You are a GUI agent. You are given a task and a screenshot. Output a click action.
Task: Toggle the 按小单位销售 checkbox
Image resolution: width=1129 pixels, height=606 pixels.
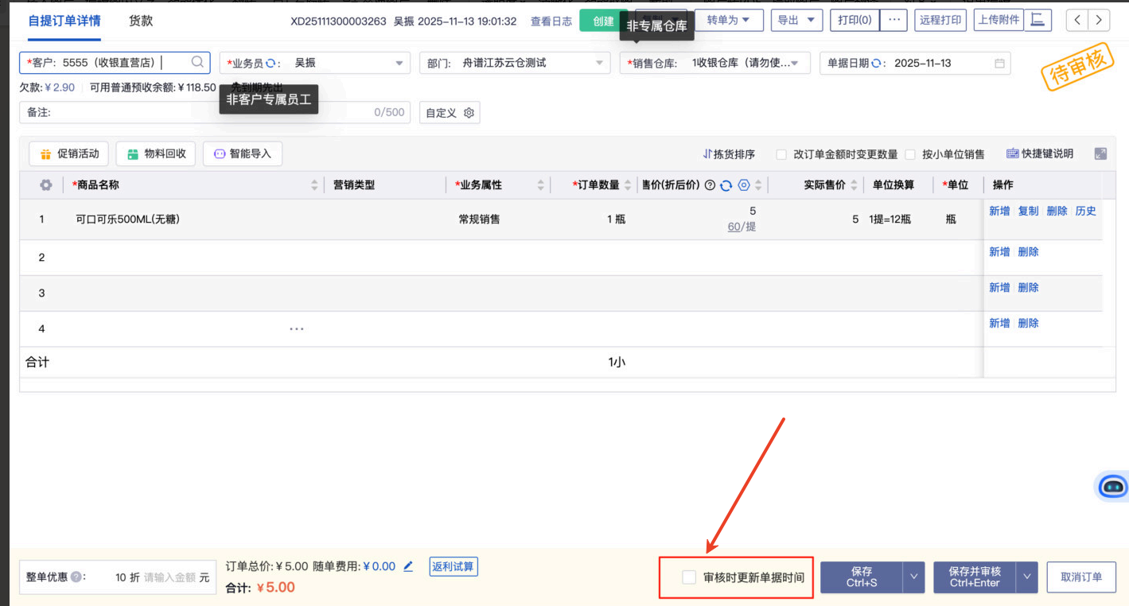[910, 154]
